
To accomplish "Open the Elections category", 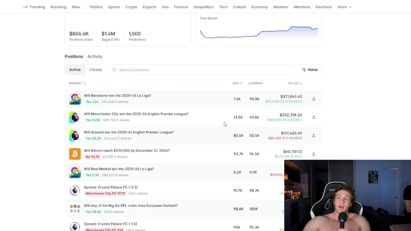I will click(x=324, y=7).
